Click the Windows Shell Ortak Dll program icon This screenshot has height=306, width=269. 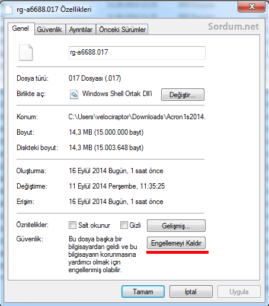click(x=74, y=94)
